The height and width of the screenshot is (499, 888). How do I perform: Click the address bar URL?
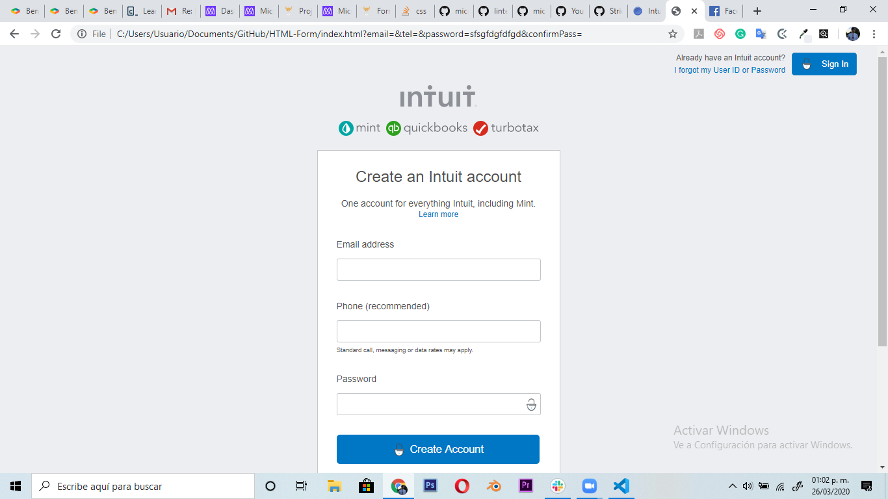[x=349, y=34]
